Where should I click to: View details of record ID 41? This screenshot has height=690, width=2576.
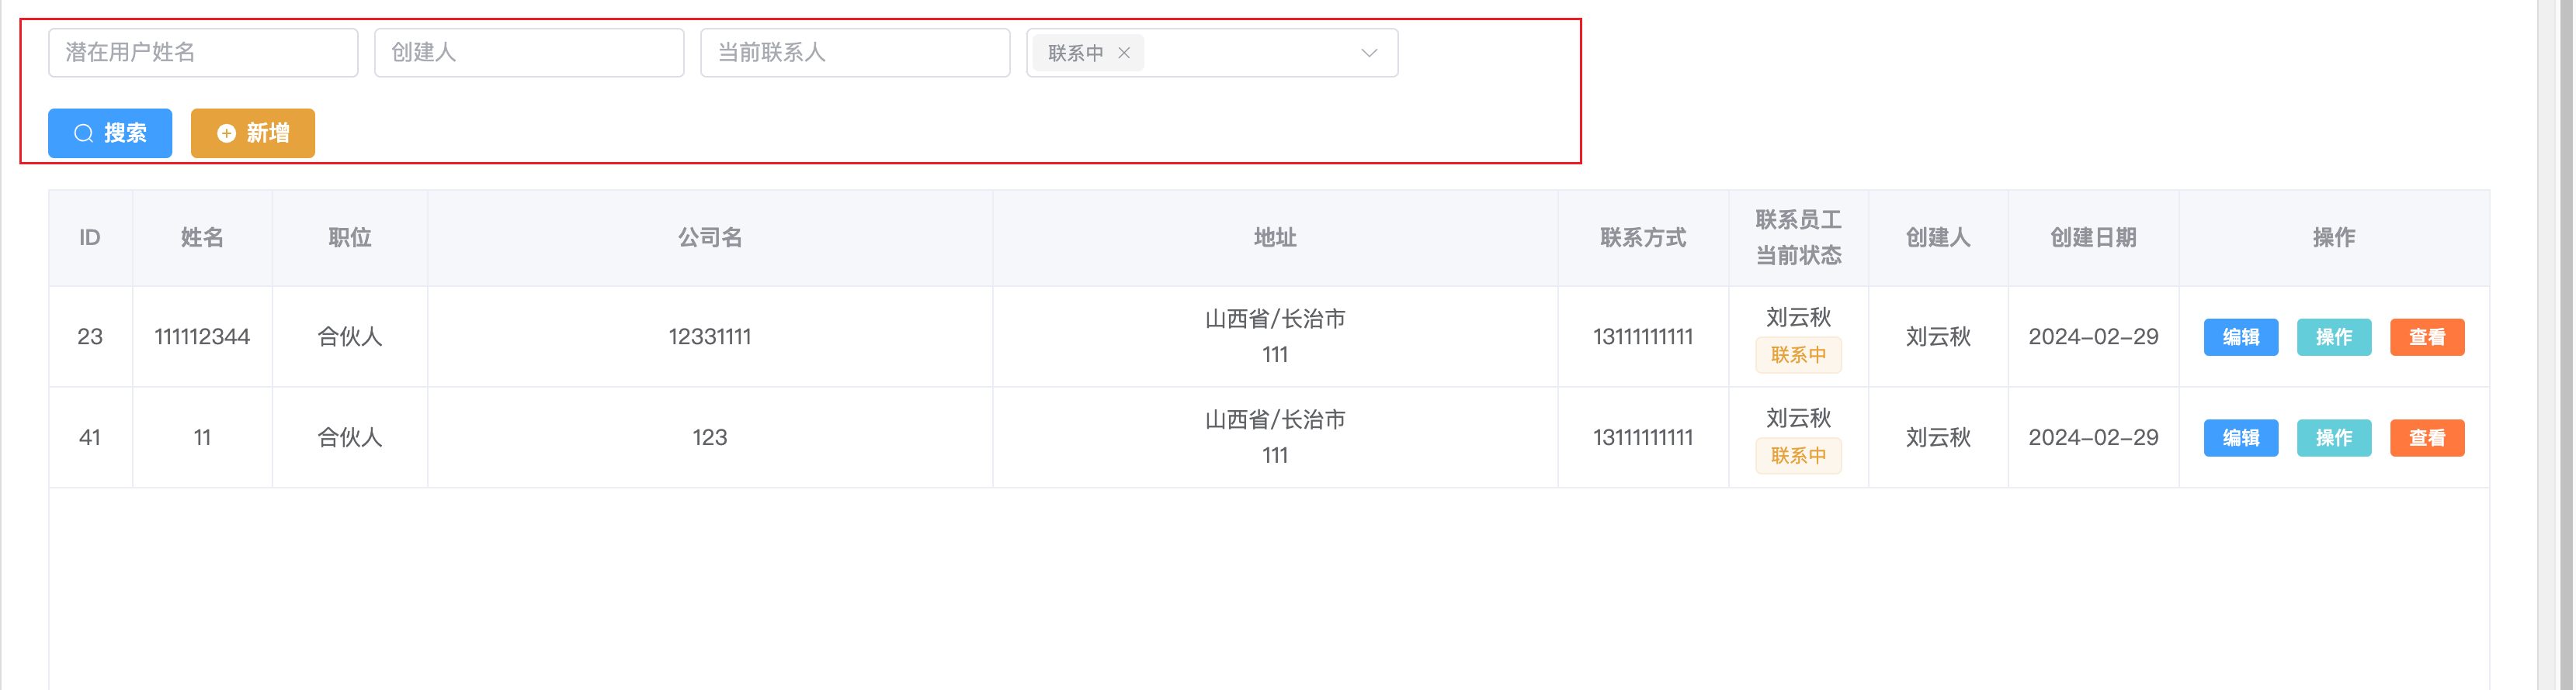[2426, 438]
